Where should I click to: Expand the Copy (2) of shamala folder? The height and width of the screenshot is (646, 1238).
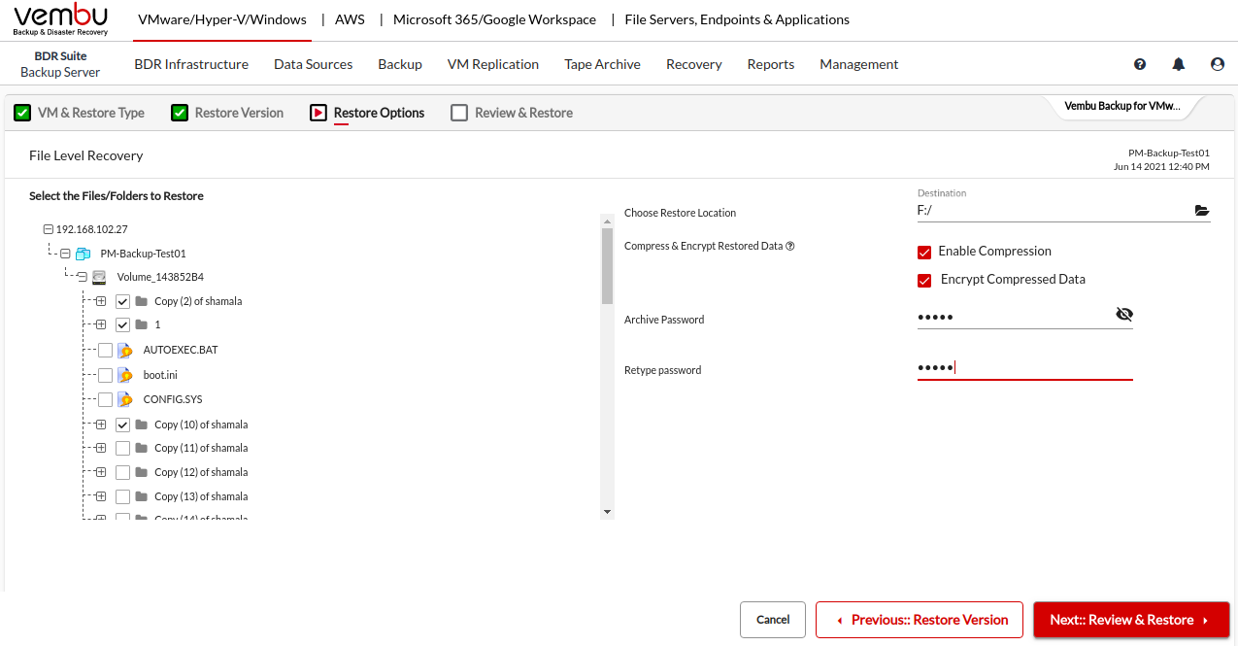click(100, 301)
